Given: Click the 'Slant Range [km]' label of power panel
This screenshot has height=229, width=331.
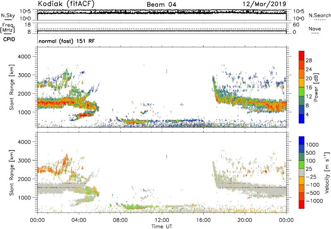Looking at the screenshot, I should coord(12,87).
